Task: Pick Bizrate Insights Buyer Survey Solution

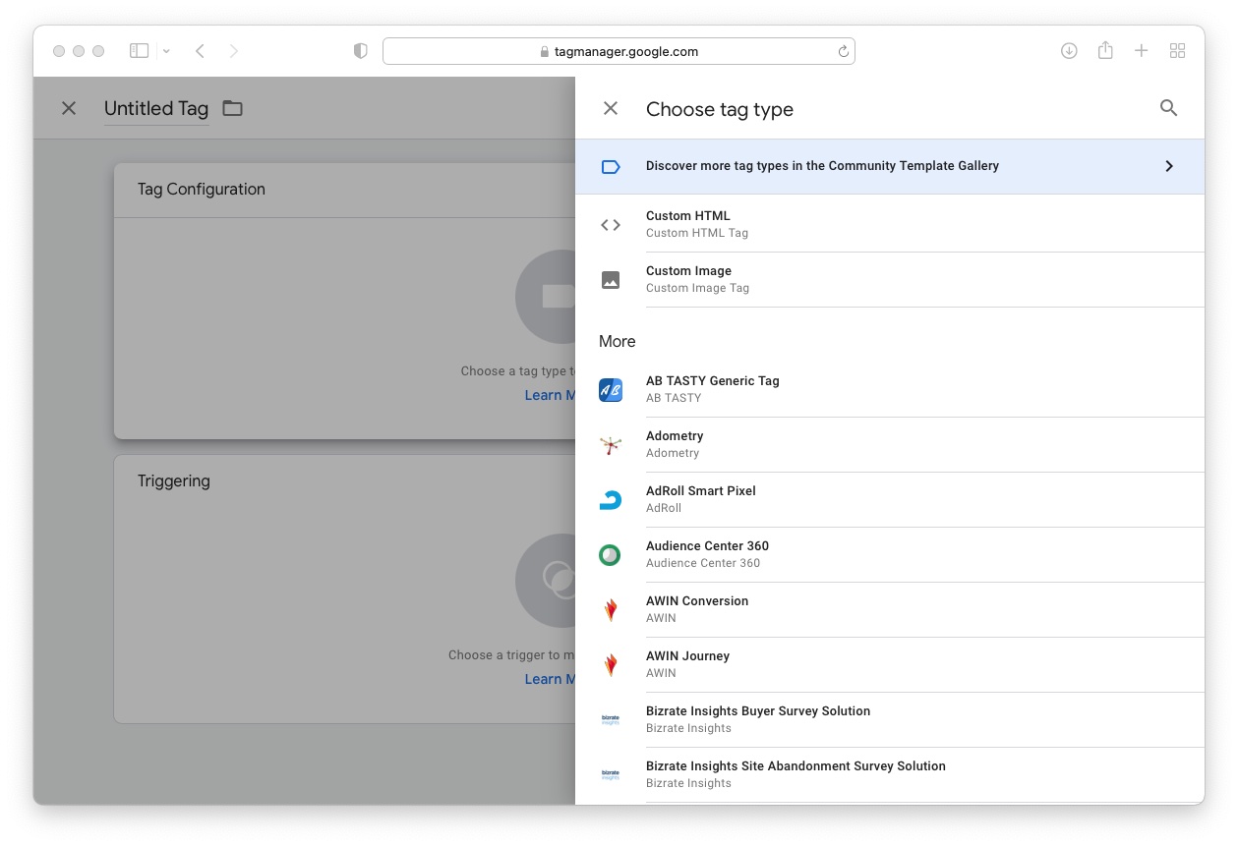Action: pos(890,720)
